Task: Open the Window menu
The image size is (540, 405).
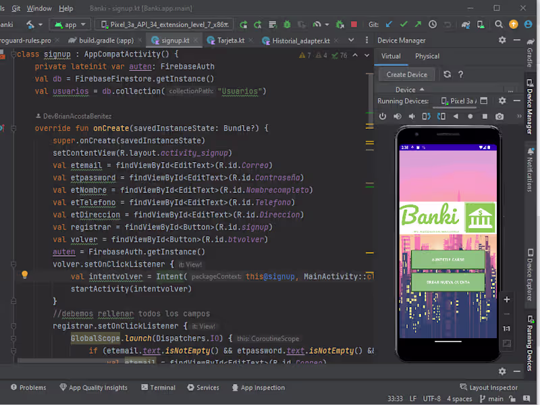Action: click(x=39, y=8)
